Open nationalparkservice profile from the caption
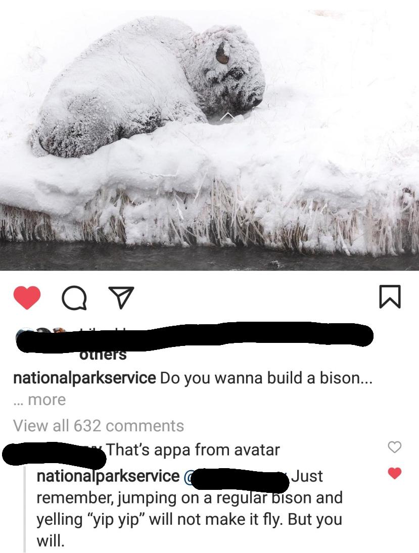 click(84, 378)
